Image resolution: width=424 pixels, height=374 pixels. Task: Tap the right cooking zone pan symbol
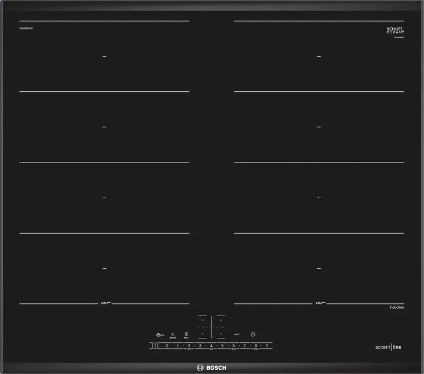click(319, 303)
